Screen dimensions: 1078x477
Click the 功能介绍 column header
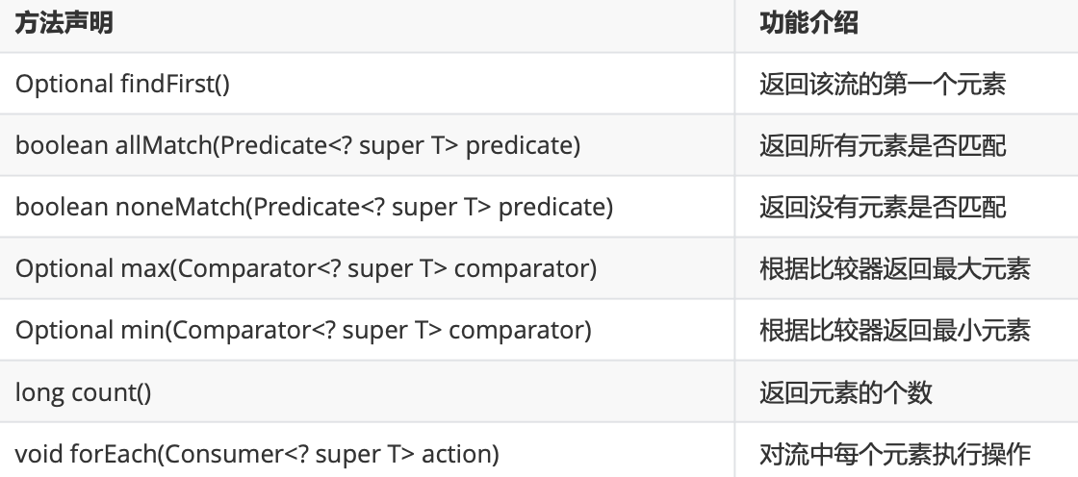[808, 23]
